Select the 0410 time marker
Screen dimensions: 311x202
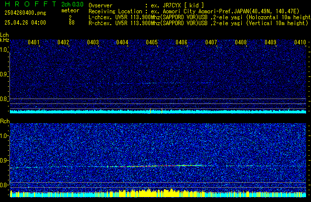(300, 42)
